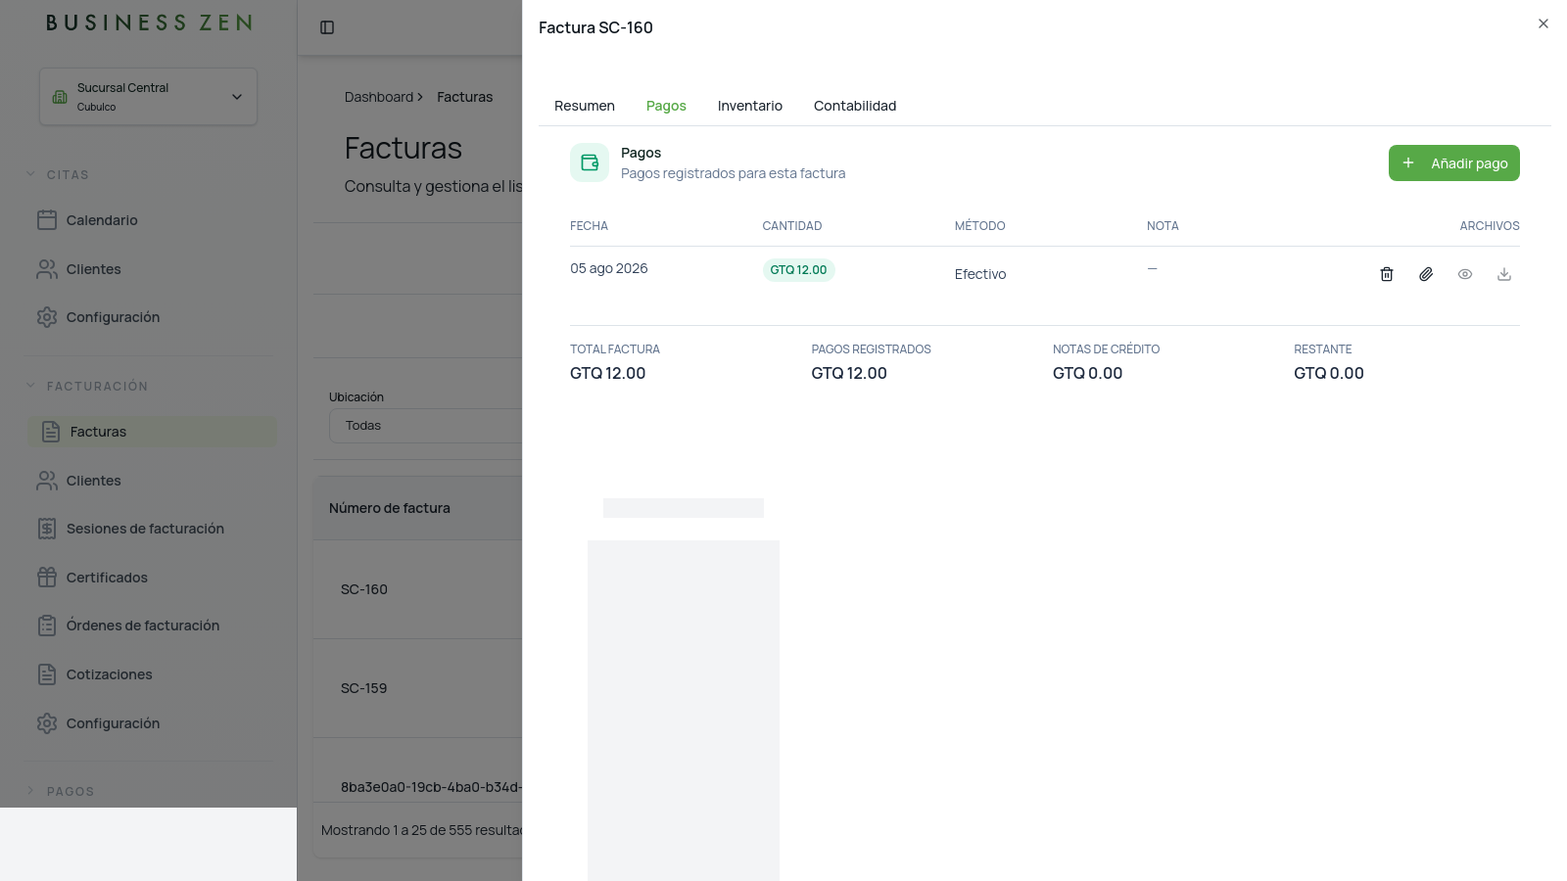Image resolution: width=1567 pixels, height=881 pixels.
Task: Go to Facturas in sidebar
Action: point(152,432)
